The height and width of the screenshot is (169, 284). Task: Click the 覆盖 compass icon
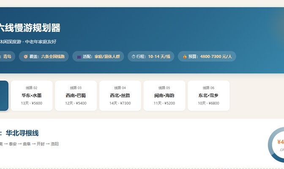pyautogui.click(x=26, y=57)
